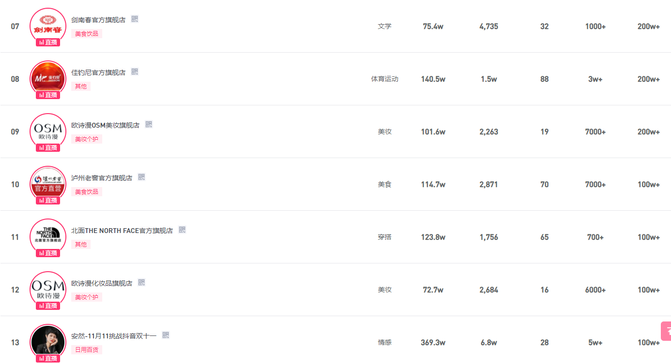Click the 直播 badge under 安然 avatar
Viewport: 671px width, 364px height.
(48, 359)
